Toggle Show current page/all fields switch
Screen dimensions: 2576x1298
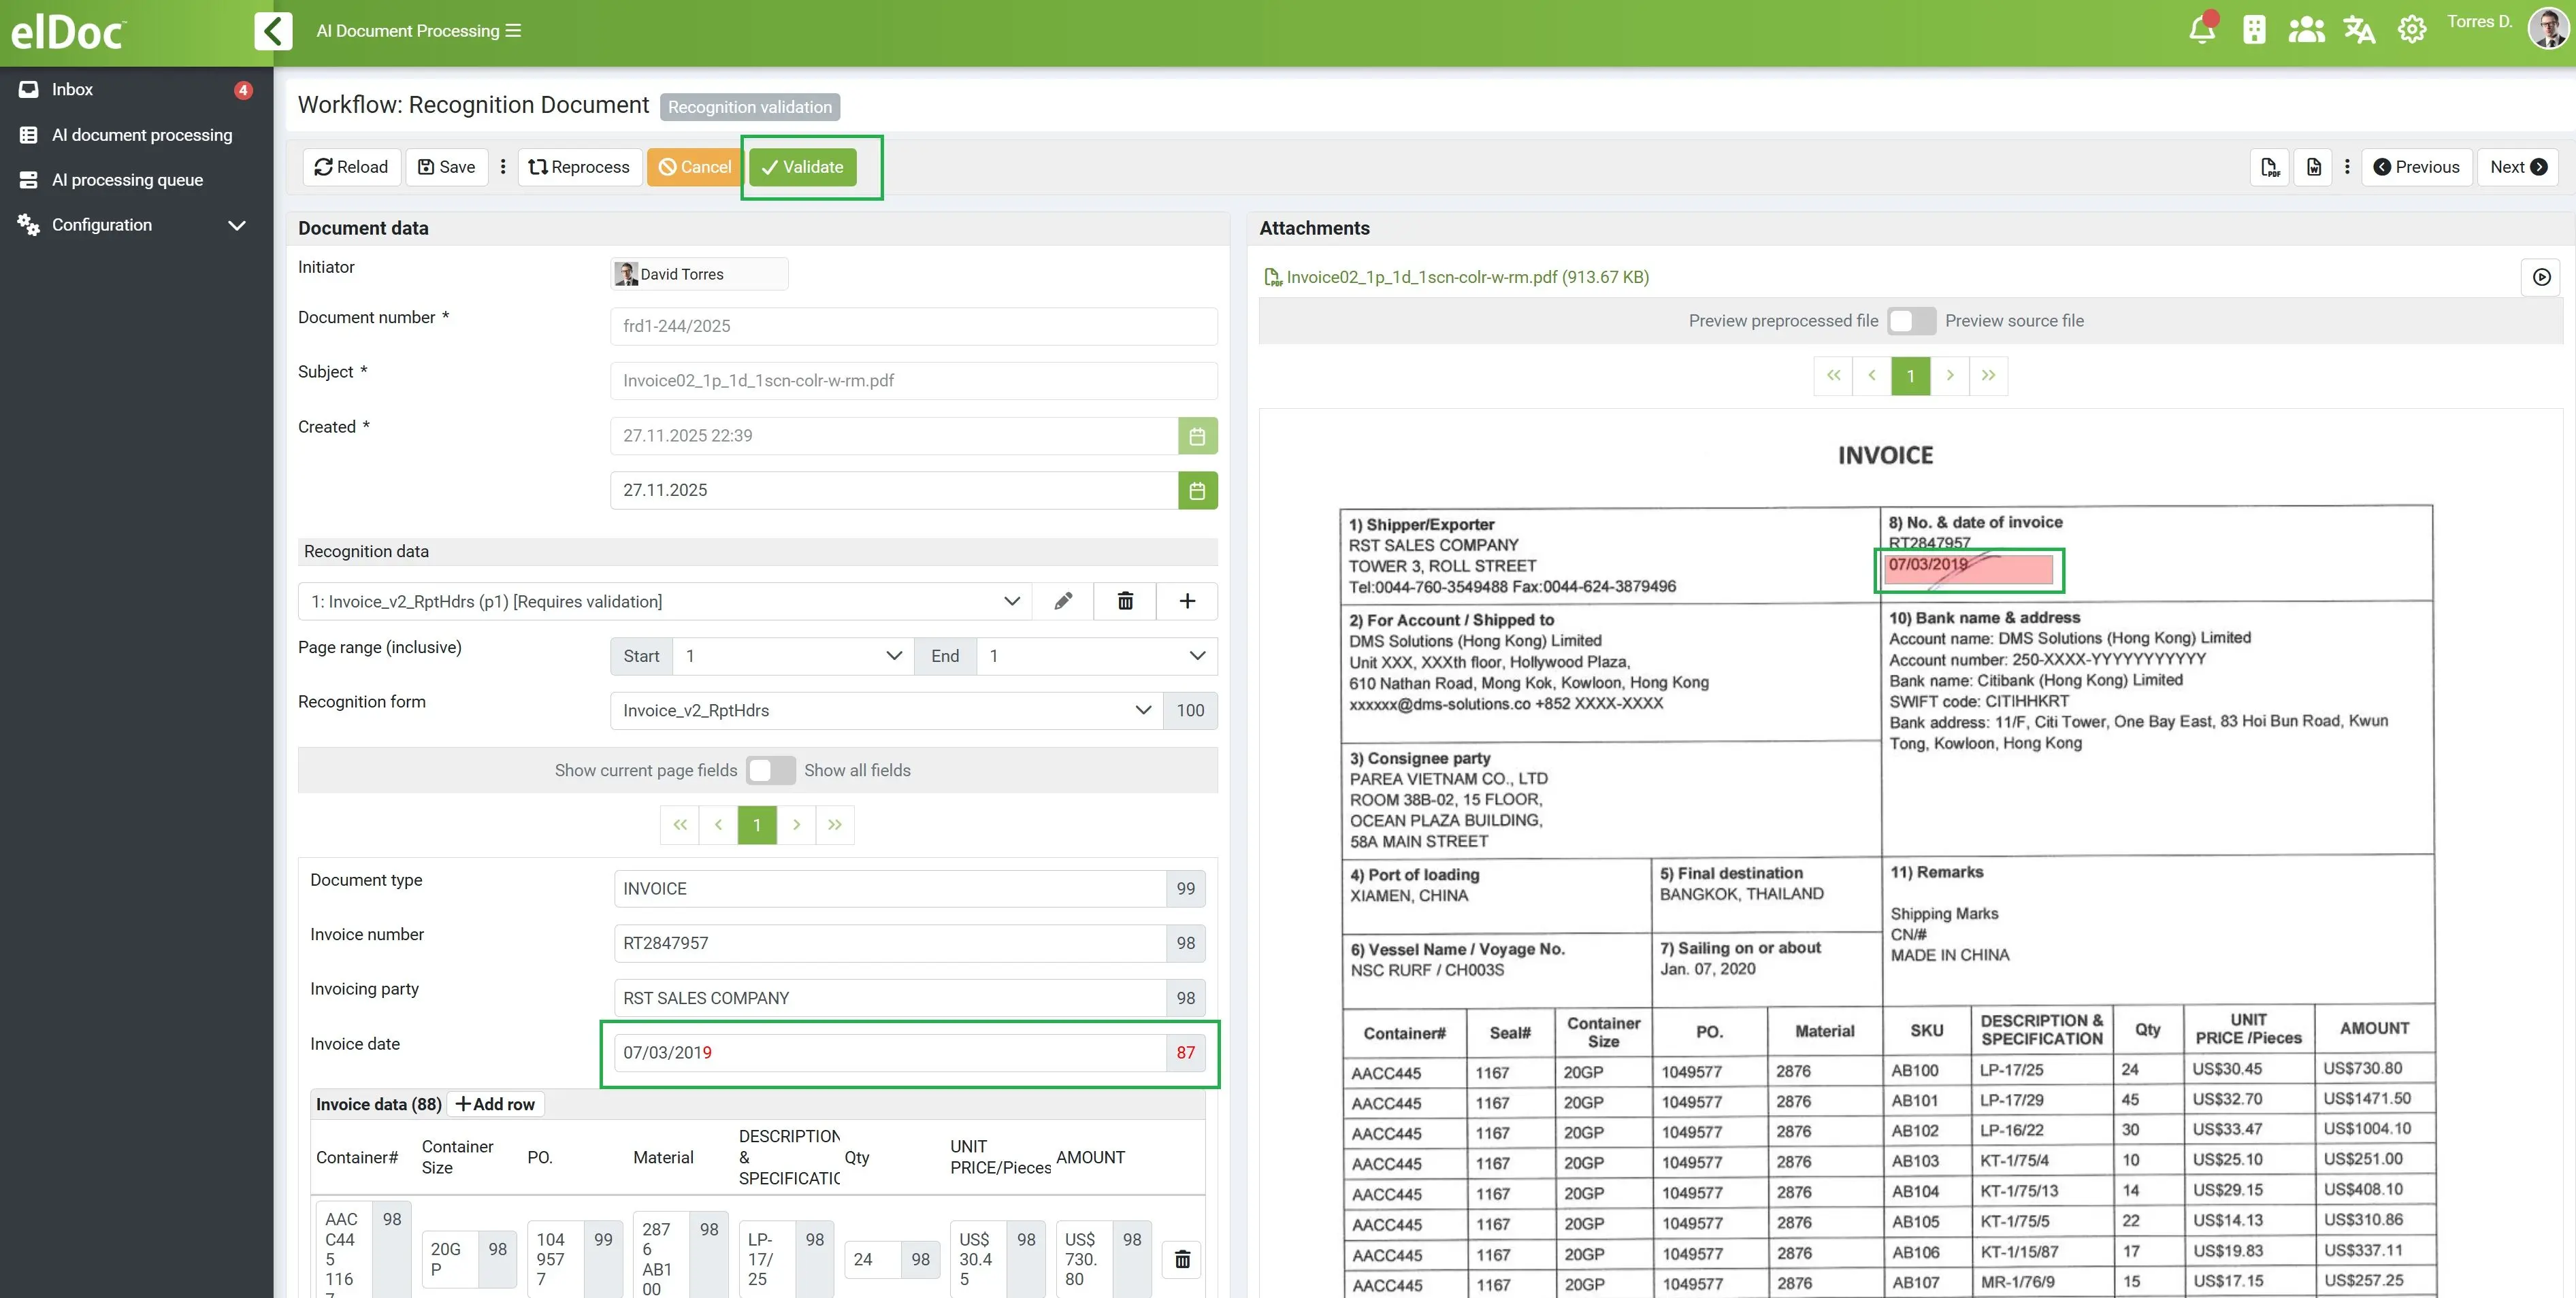pyautogui.click(x=770, y=770)
